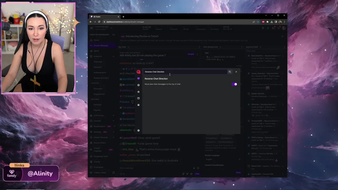The image size is (338, 190).
Task: Click the share page icon in address bar
Action: (254, 22)
